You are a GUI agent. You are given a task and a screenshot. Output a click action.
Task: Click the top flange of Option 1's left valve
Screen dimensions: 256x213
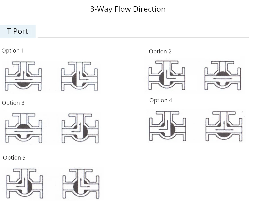[24, 63]
